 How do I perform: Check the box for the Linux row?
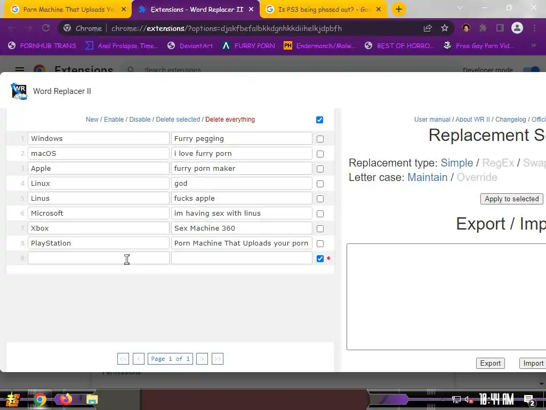320,184
